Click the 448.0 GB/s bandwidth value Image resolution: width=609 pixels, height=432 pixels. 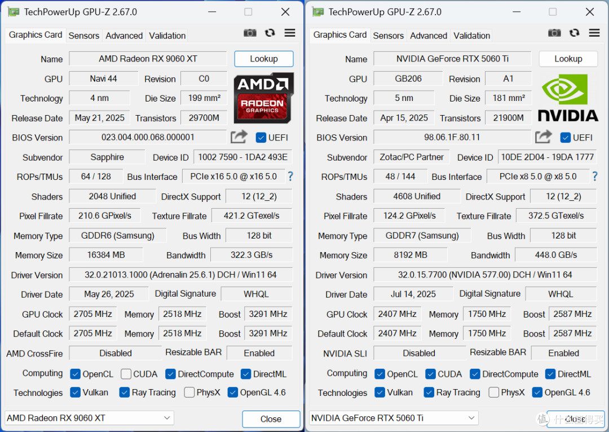(x=556, y=255)
